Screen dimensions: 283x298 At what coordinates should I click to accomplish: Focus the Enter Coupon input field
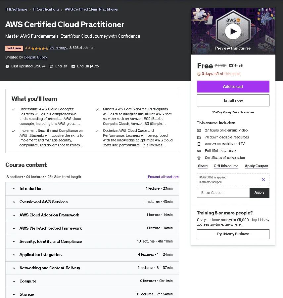pyautogui.click(x=223, y=193)
